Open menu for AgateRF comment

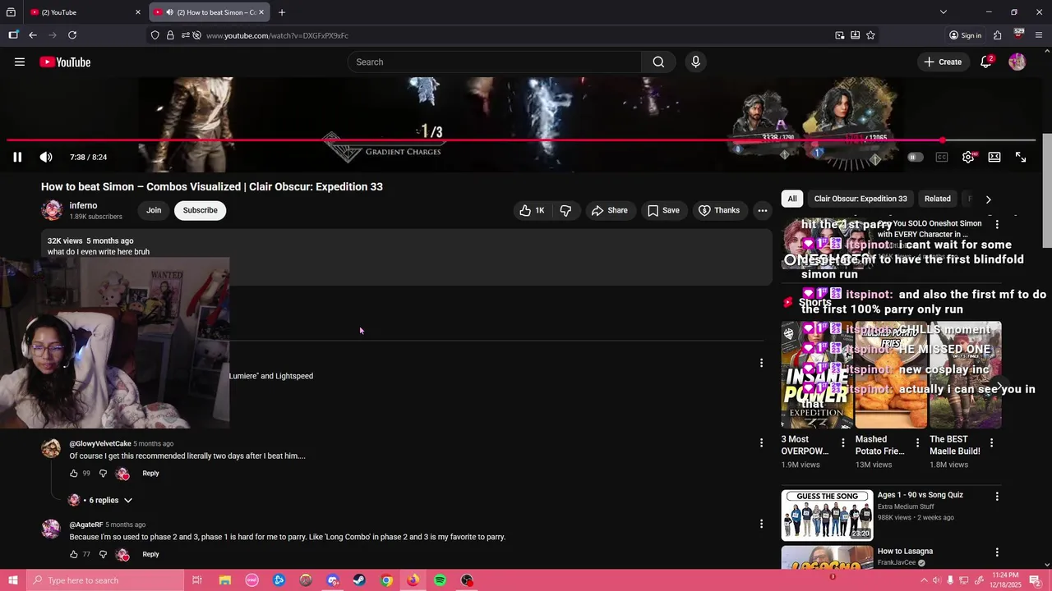point(761,524)
